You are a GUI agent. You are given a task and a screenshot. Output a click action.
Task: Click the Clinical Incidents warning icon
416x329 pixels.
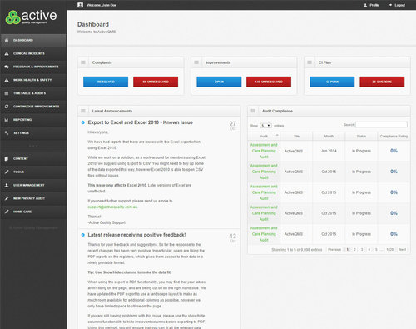pos(7,53)
